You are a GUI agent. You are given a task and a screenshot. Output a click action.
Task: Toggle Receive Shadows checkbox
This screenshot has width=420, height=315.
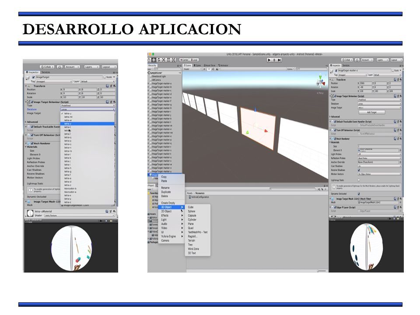pyautogui.click(x=359, y=170)
